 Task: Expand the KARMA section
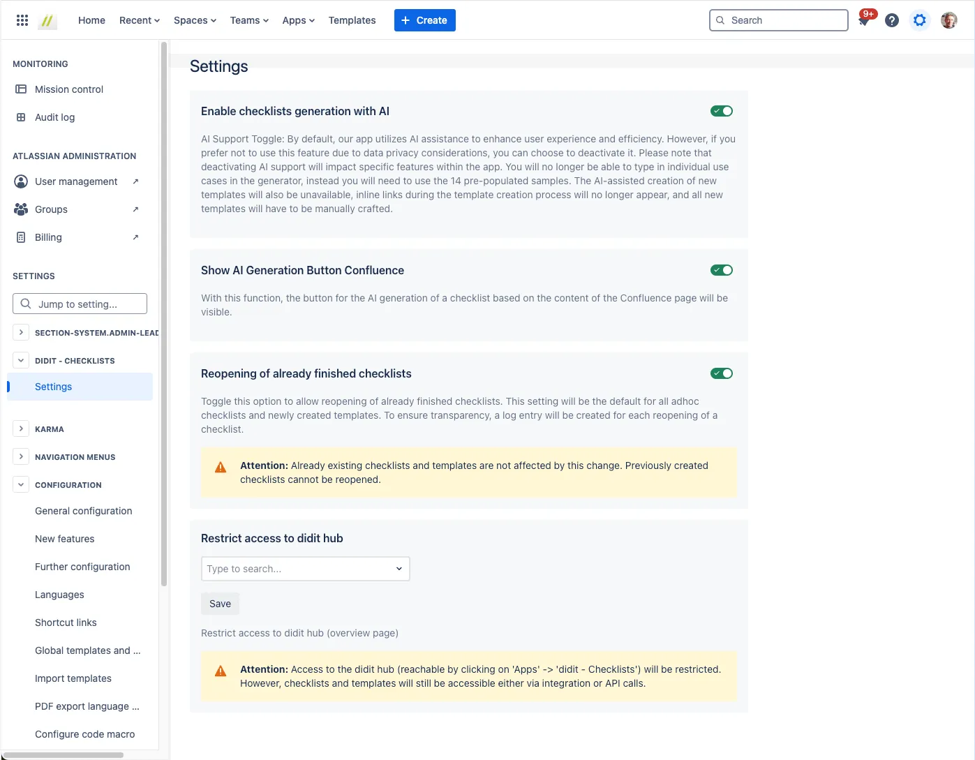(21, 429)
